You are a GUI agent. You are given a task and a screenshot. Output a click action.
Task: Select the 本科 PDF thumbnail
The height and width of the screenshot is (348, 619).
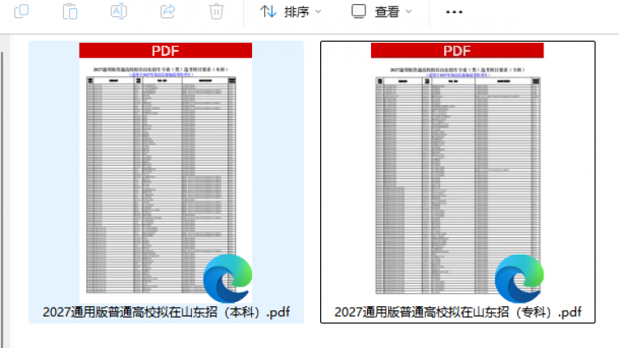(165, 172)
